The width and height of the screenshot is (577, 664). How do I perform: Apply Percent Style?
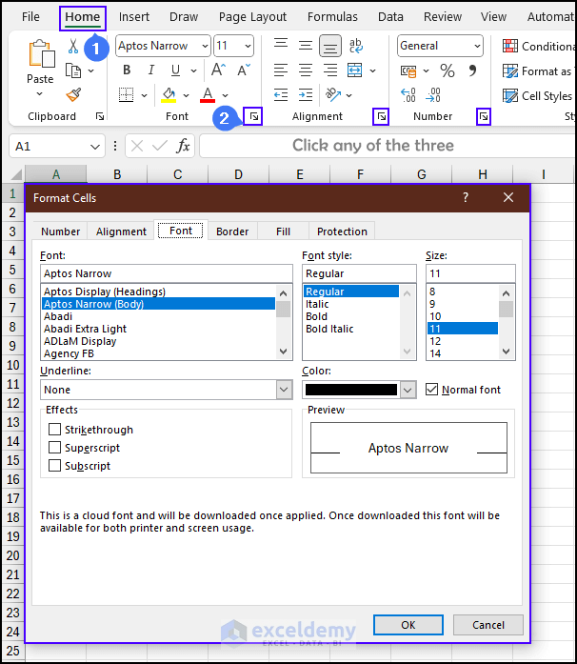[448, 70]
